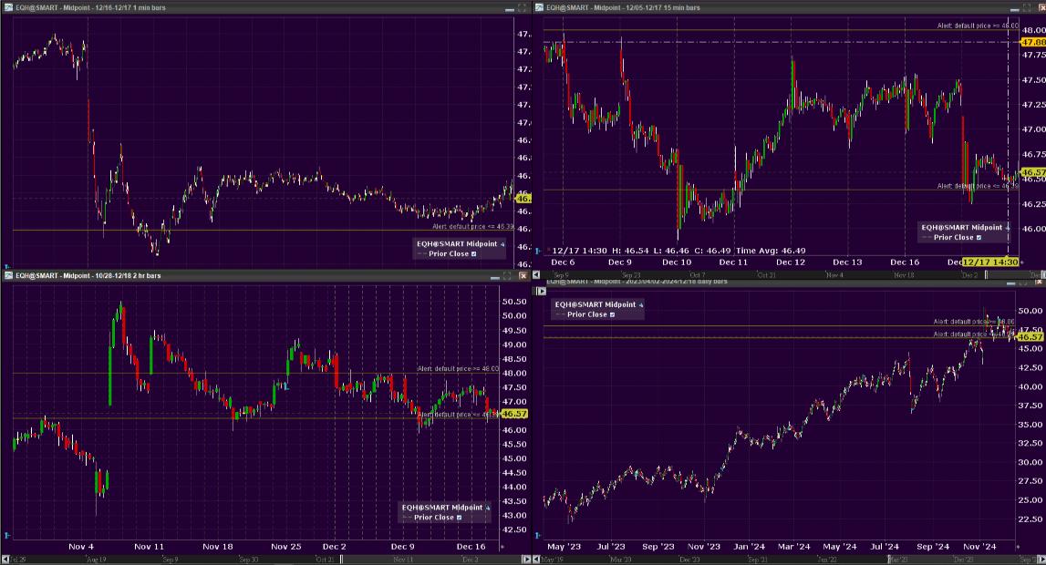Click the chart icon in the 2 hr bars title bar
Viewport: 1046px width, 565px height.
tap(8, 275)
